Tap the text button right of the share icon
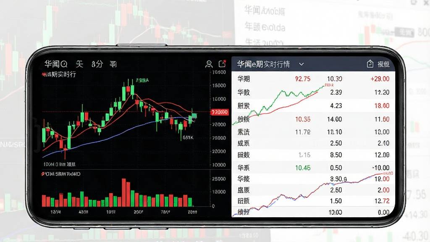430x242 pixels. point(383,64)
